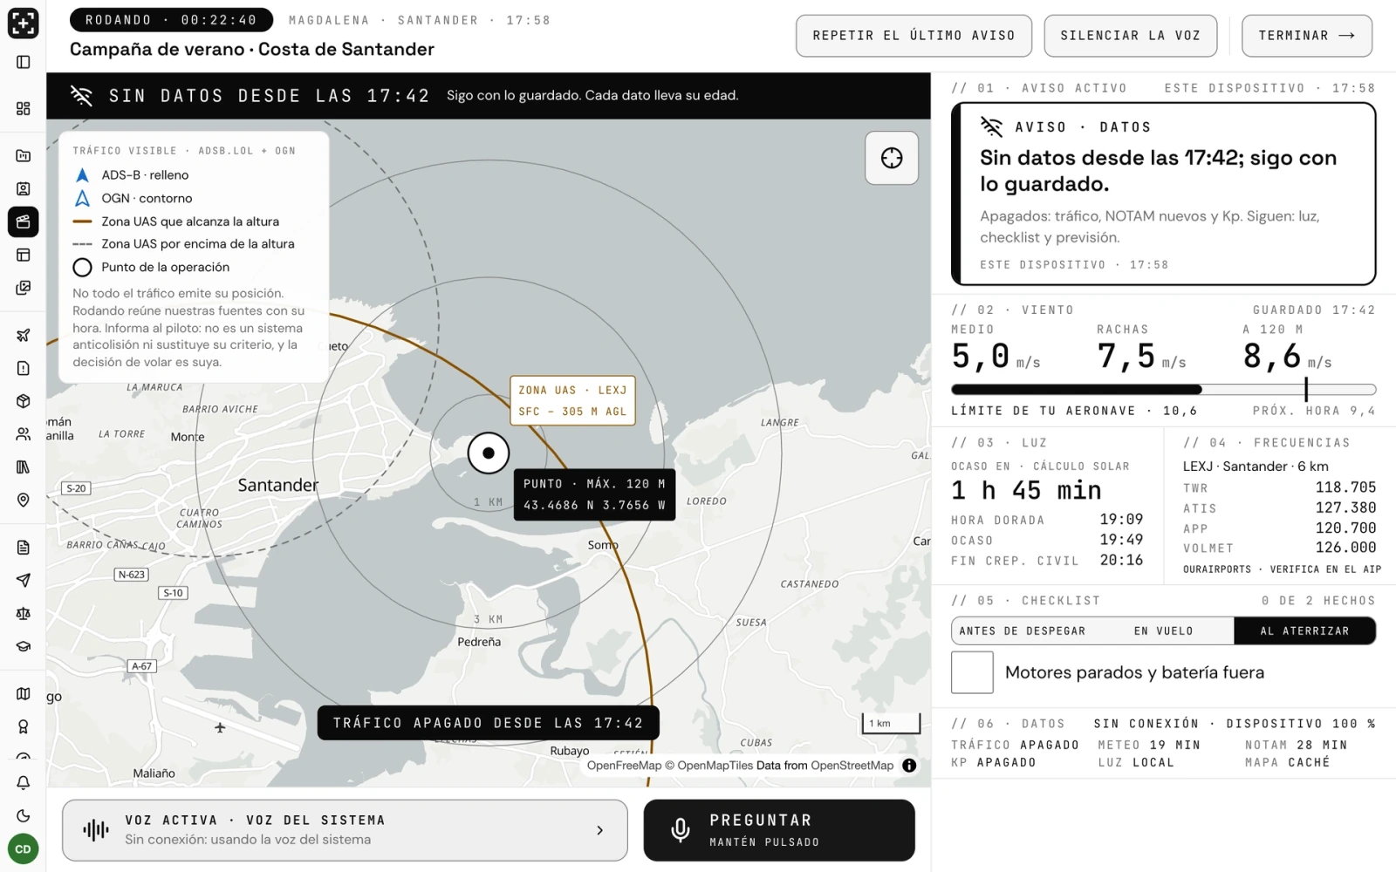
Task: Click the ATIS frequency value 127.380
Action: (1345, 508)
